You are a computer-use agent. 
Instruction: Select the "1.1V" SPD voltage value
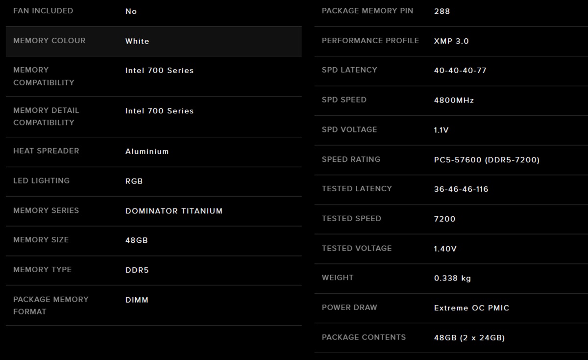[x=441, y=130]
